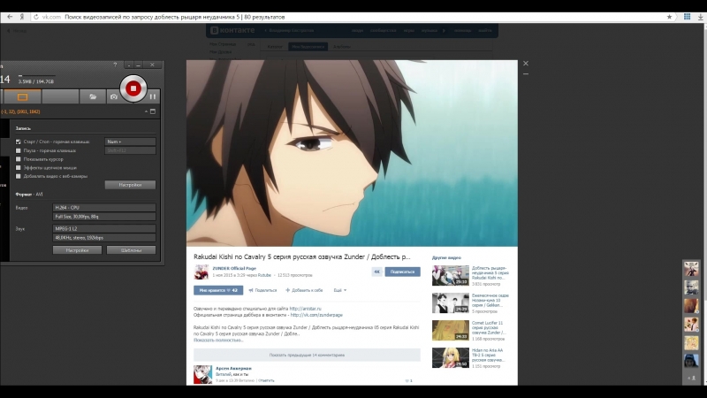Add video via Добавить к себе

tap(304, 290)
